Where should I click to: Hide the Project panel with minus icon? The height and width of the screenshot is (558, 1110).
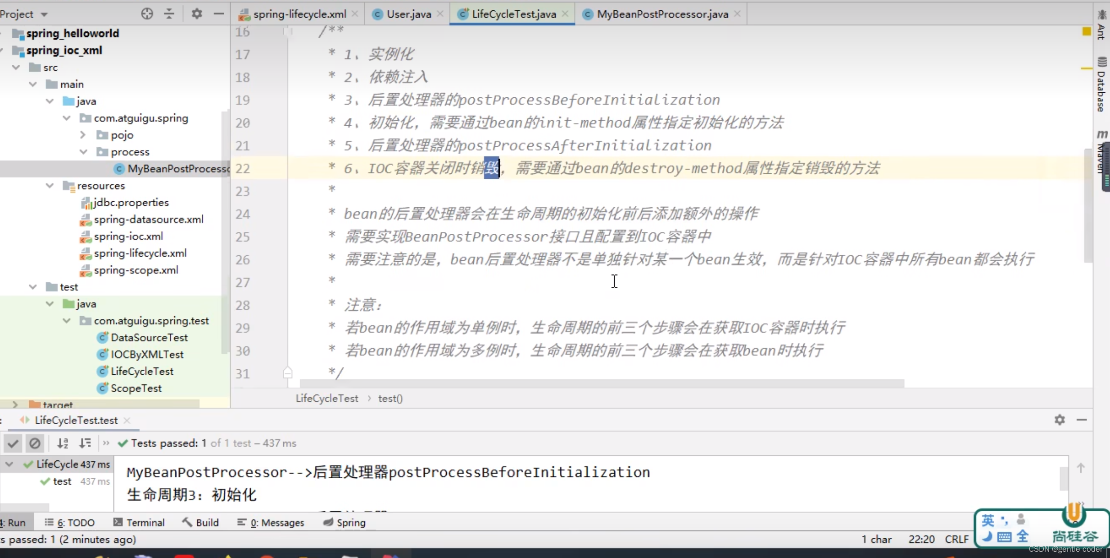coord(219,14)
